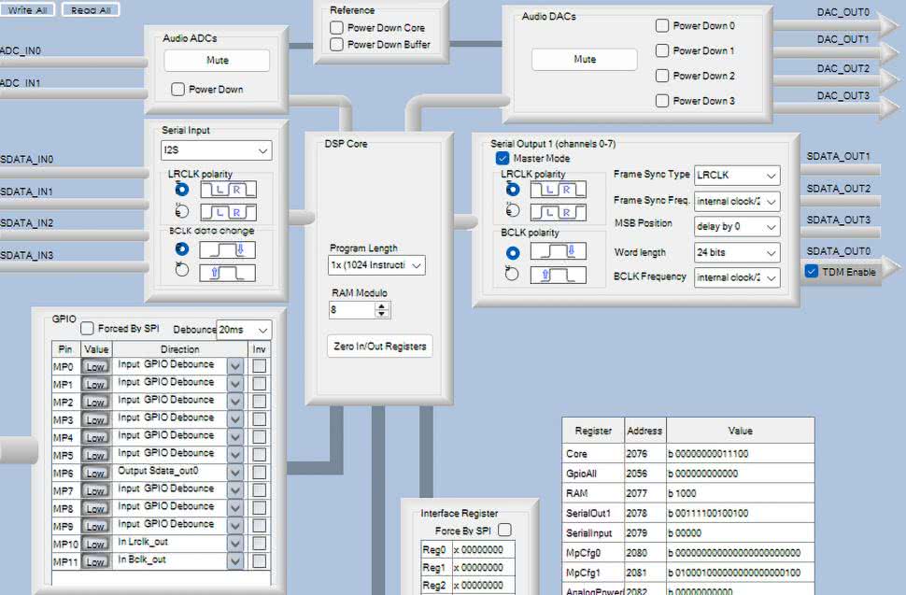Toggle the TDM Enable checkbox
This screenshot has height=595, width=906.
811,272
